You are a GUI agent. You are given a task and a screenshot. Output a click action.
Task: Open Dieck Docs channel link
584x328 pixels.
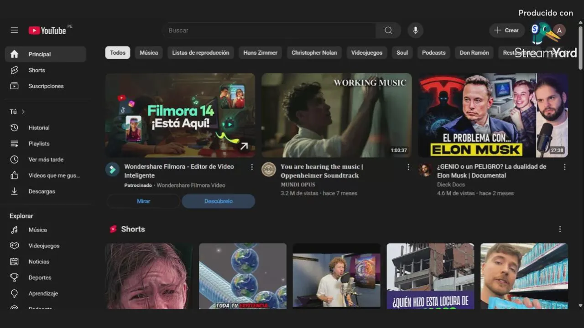pyautogui.click(x=451, y=184)
